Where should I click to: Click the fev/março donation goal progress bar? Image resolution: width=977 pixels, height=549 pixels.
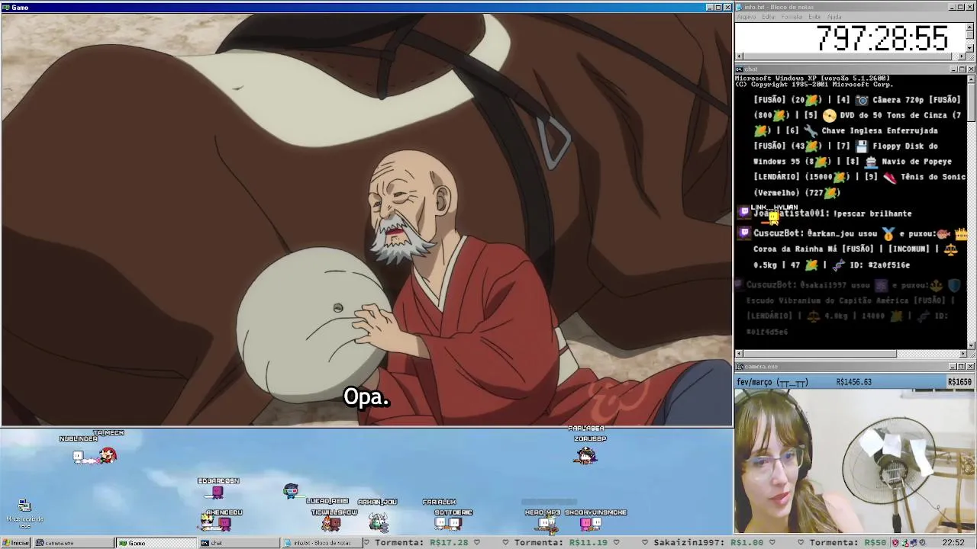coord(855,382)
